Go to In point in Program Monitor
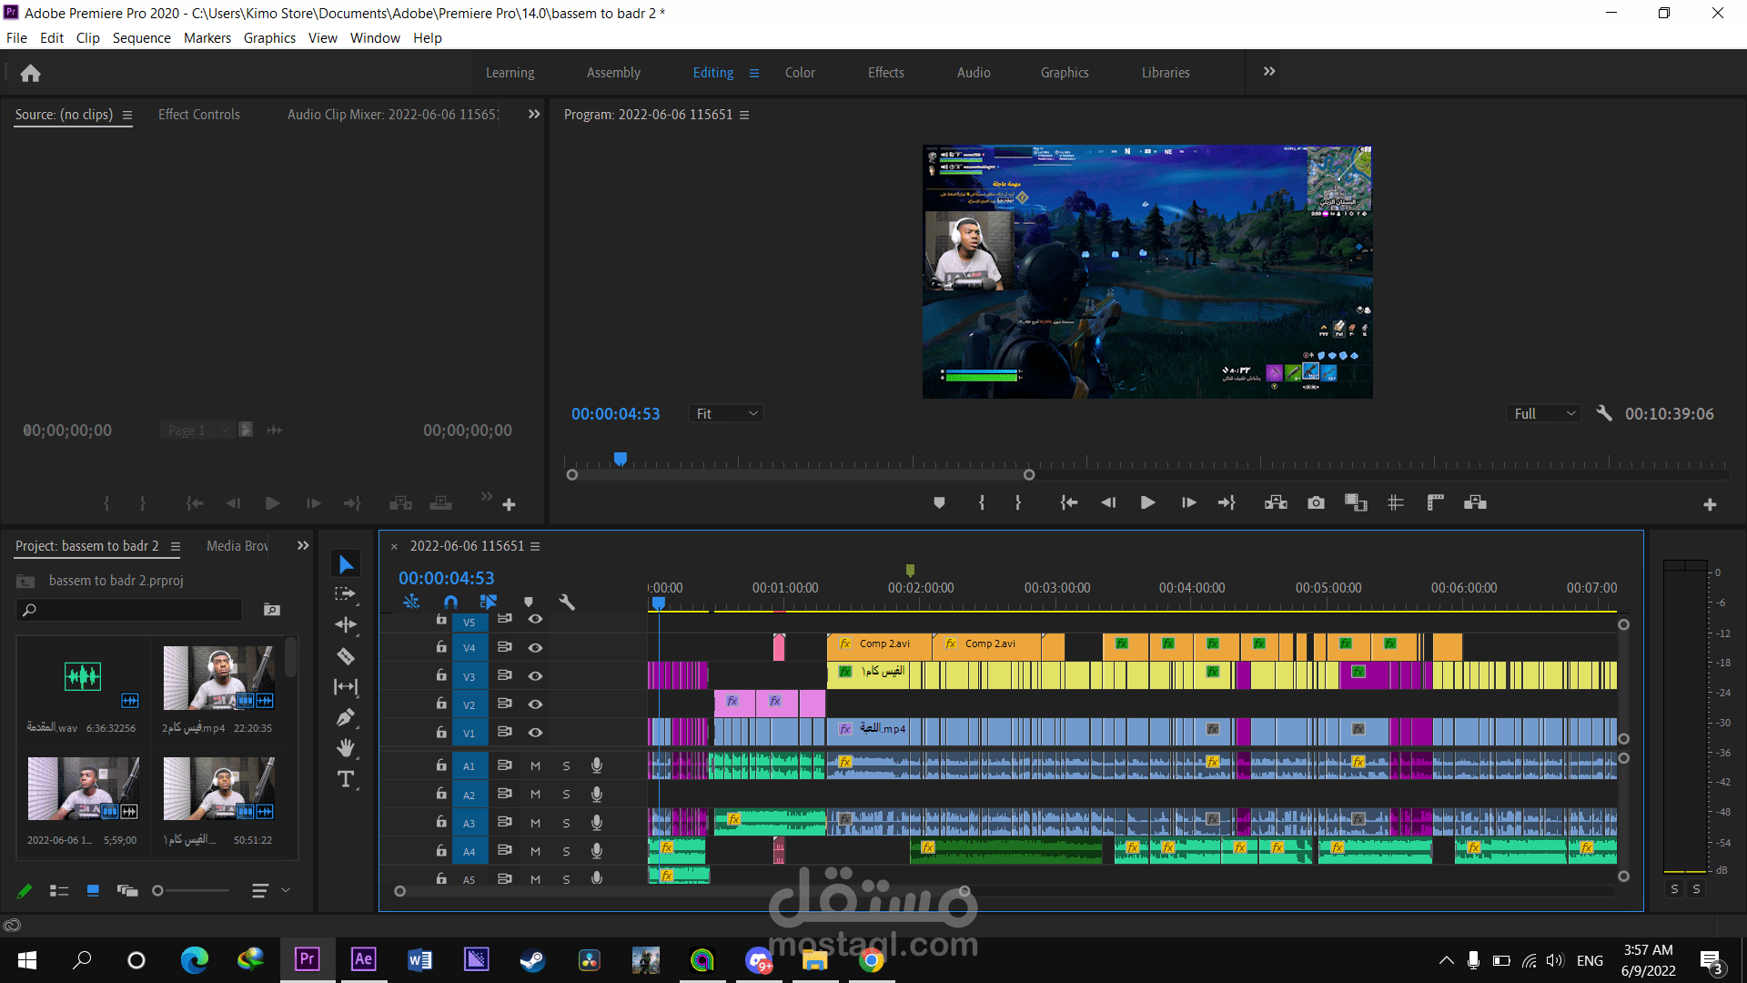 point(1069,502)
